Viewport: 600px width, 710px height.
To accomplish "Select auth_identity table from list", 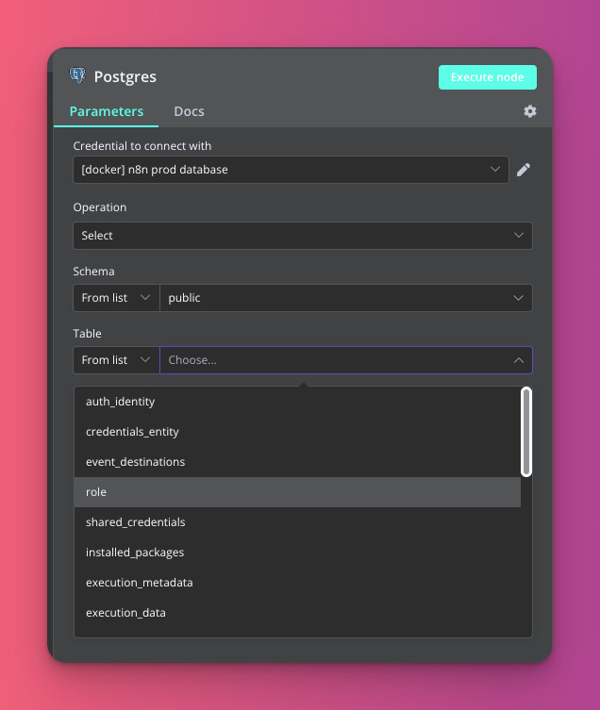I will tap(297, 402).
